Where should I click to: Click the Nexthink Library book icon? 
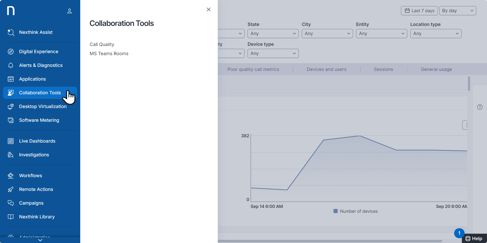pyautogui.click(x=11, y=217)
